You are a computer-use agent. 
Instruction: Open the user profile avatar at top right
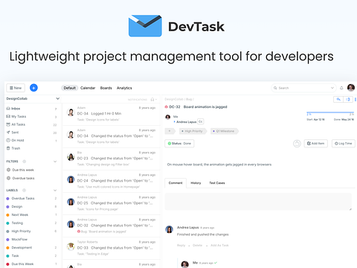pyautogui.click(x=351, y=88)
